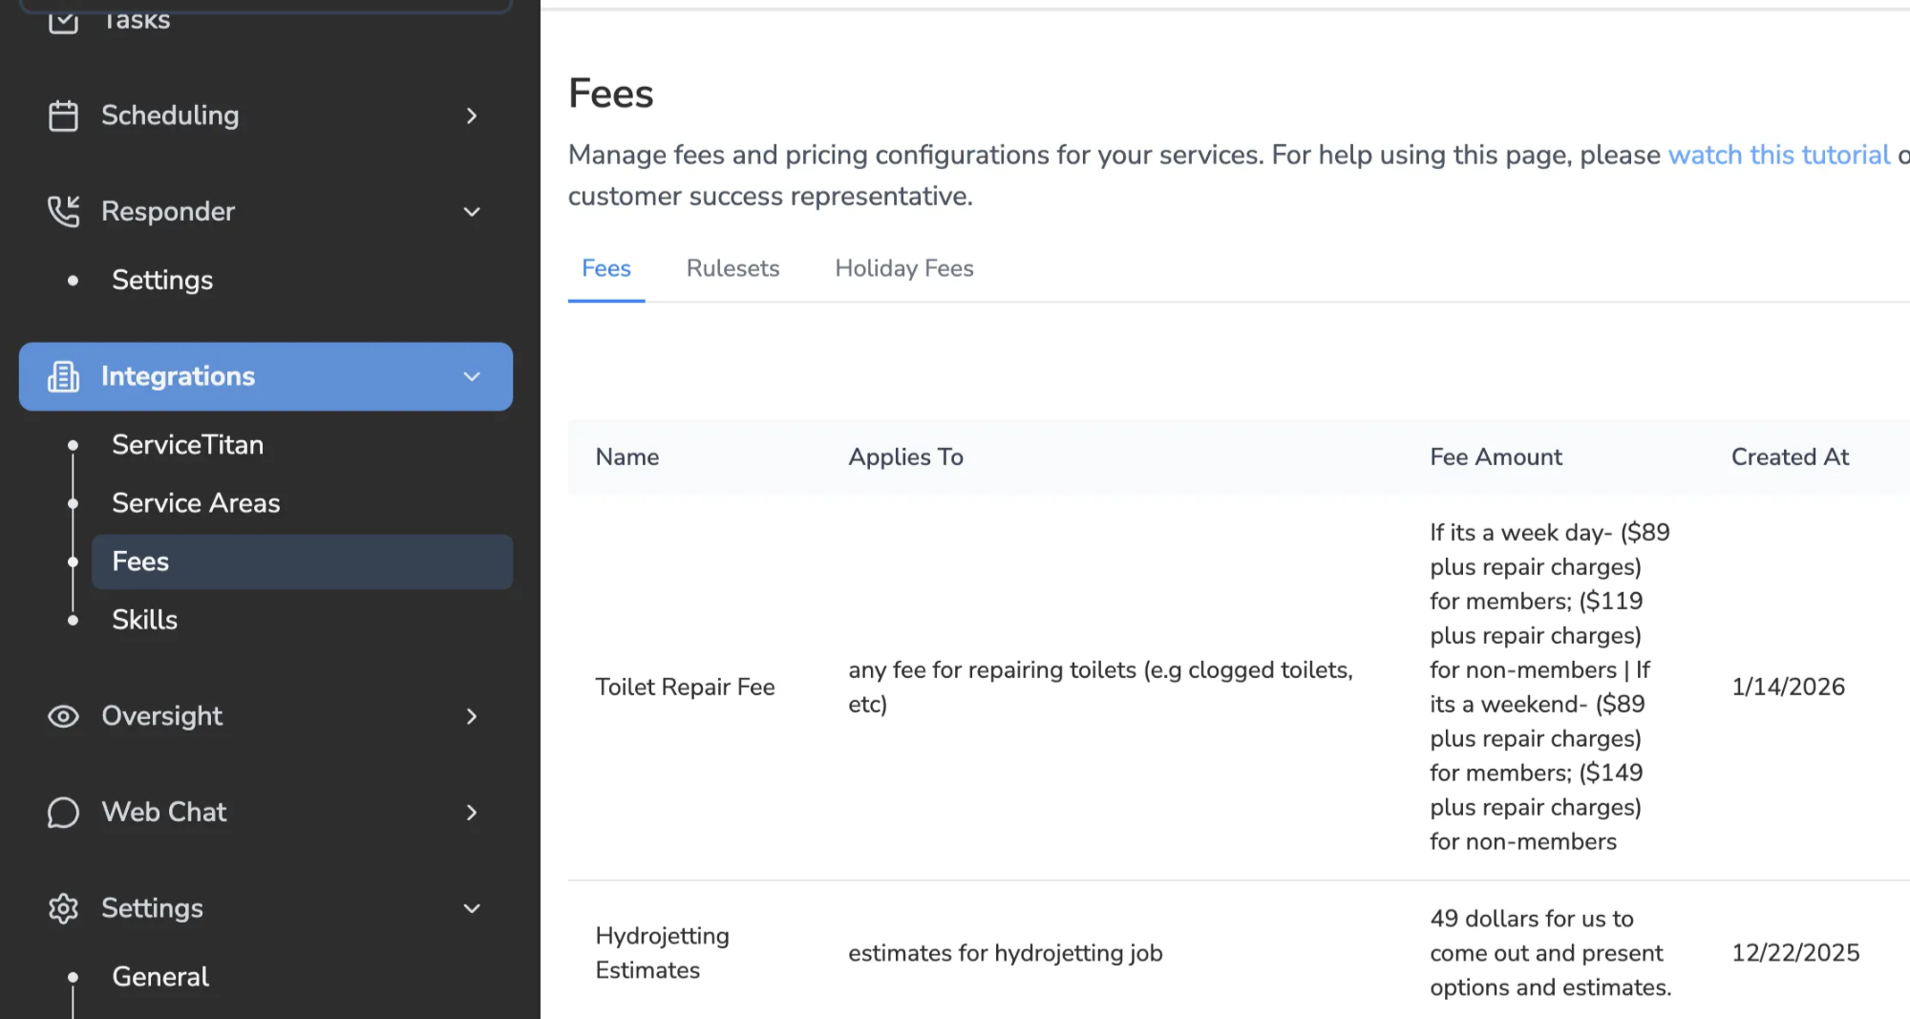Expand the Scheduling section chevron
This screenshot has height=1019, width=1910.
[472, 116]
